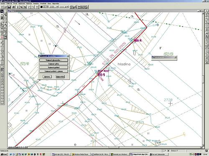Click the Windows Start button
Image resolution: width=209 pixels, height=156 pixels.
4,154
